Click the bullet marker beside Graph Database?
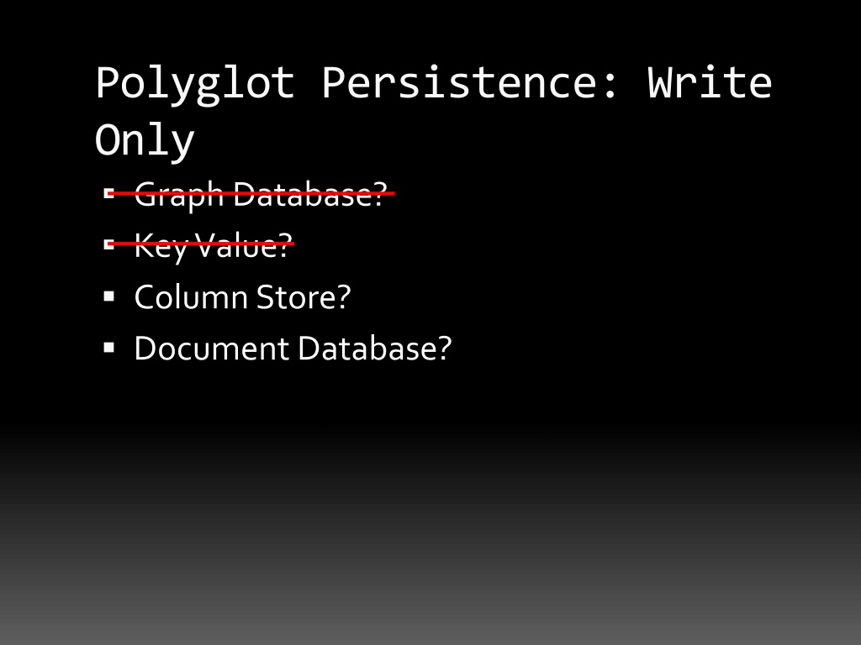Image resolution: width=861 pixels, height=645 pixels. click(108, 194)
